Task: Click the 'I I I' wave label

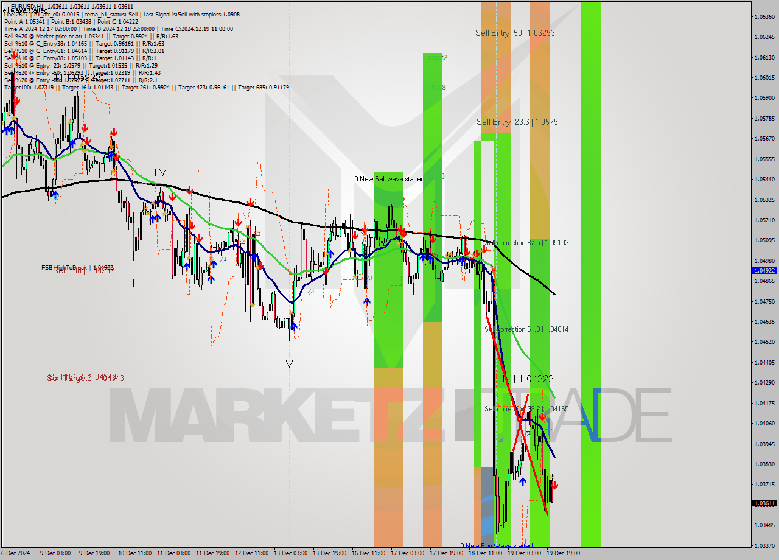Action: tap(134, 282)
